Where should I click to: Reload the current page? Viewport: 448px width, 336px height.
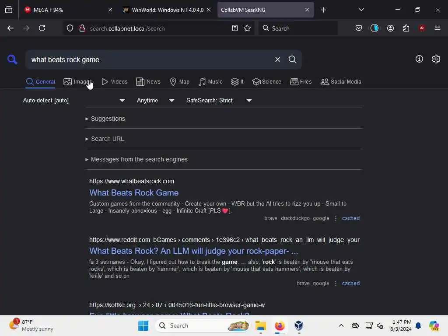point(42,28)
